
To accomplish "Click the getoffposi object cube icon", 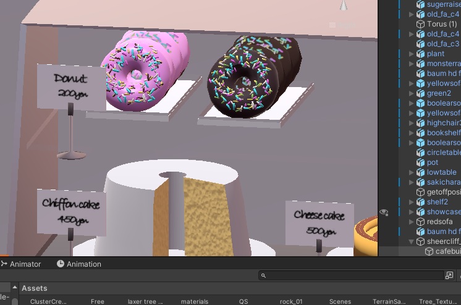I will pos(420,192).
